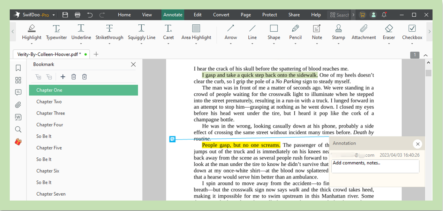Viewport: 443px width, 211px height.
Task: Undo the last action
Action: (90, 15)
